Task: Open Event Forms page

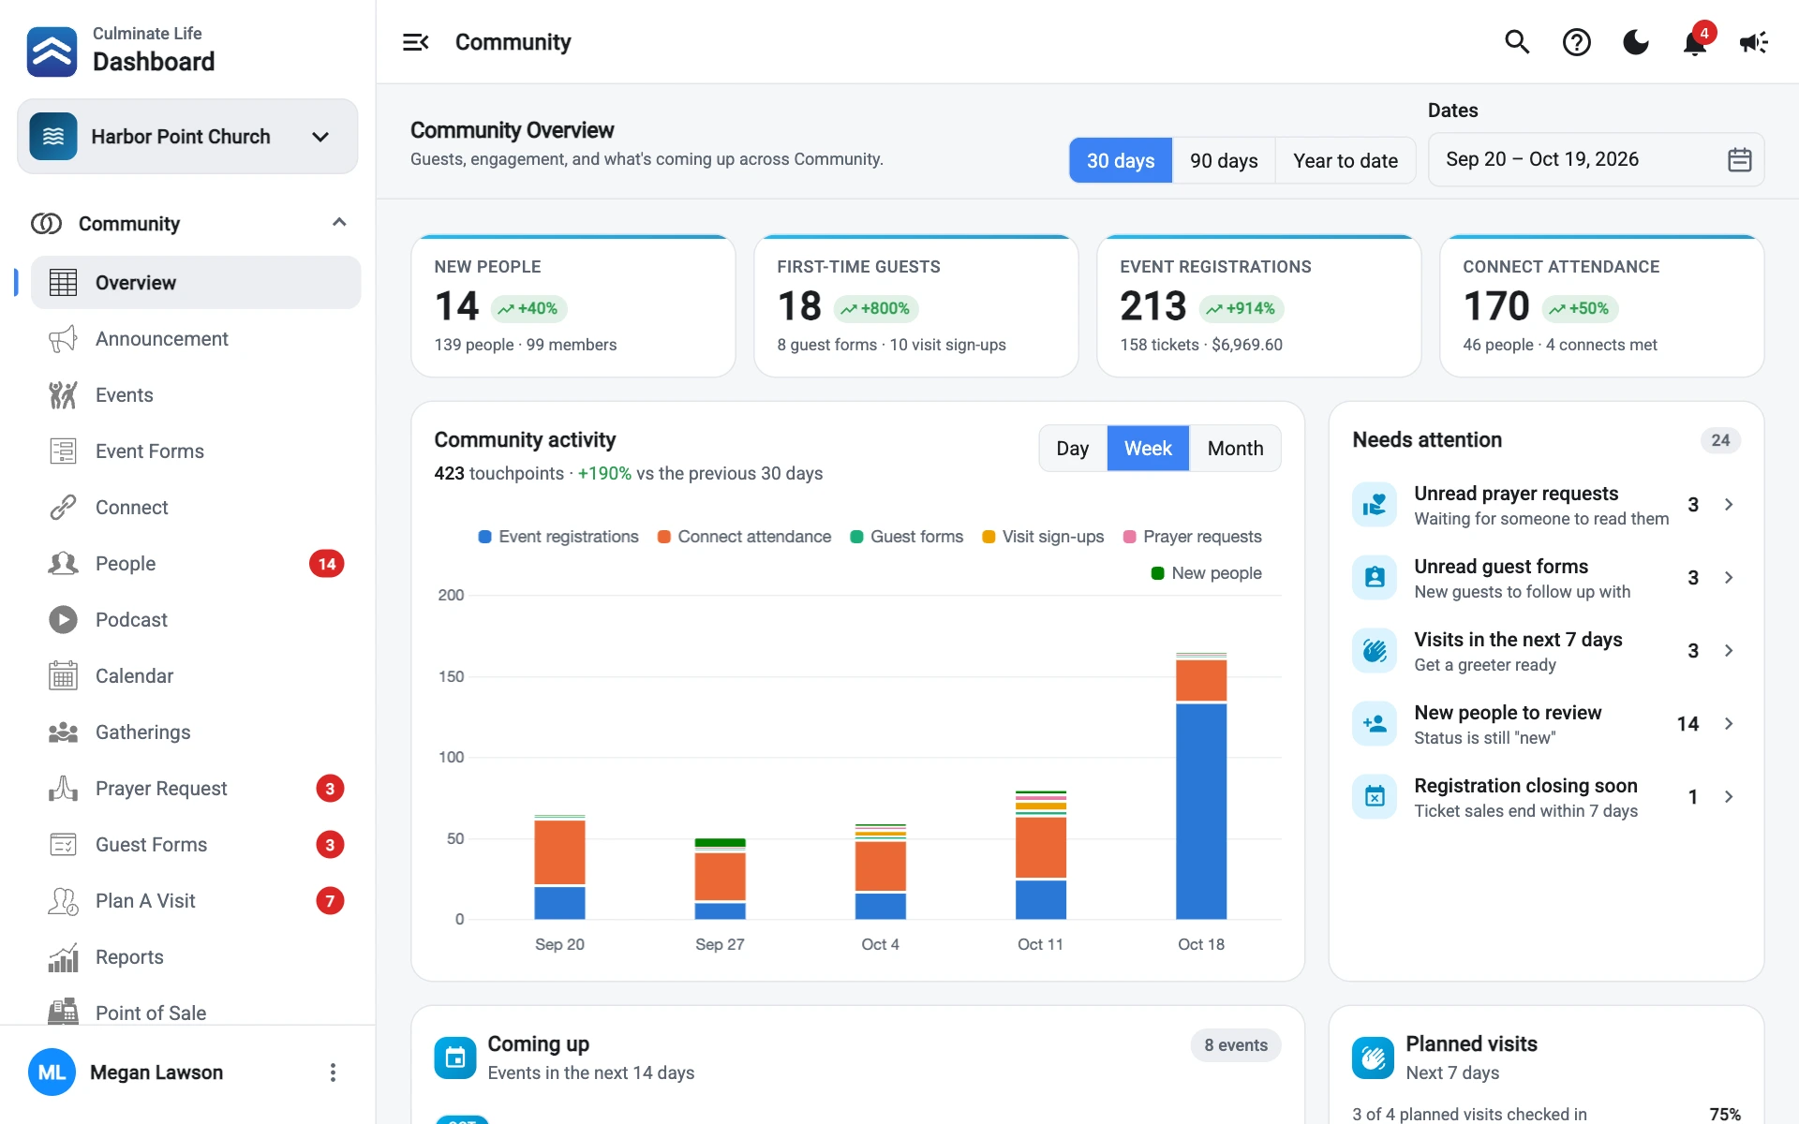Action: click(196, 451)
